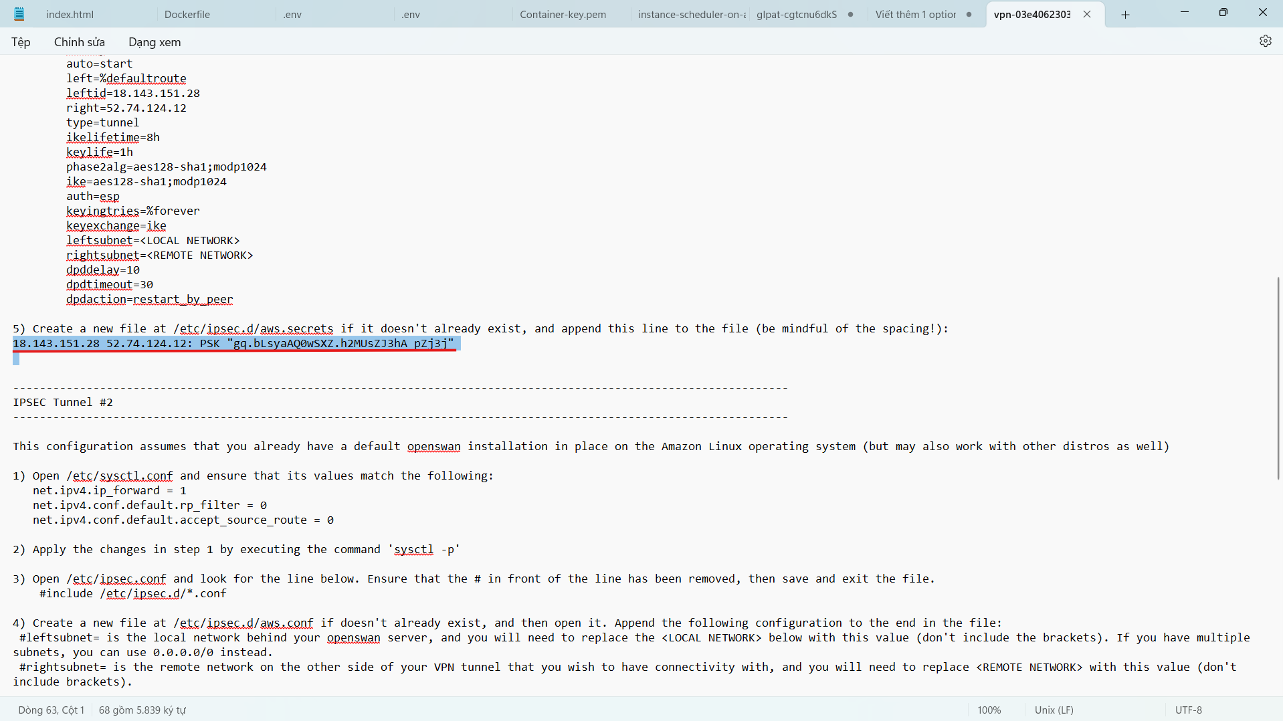This screenshot has width=1283, height=721.
Task: Click the highlighted PSK secrets line
Action: coord(233,343)
